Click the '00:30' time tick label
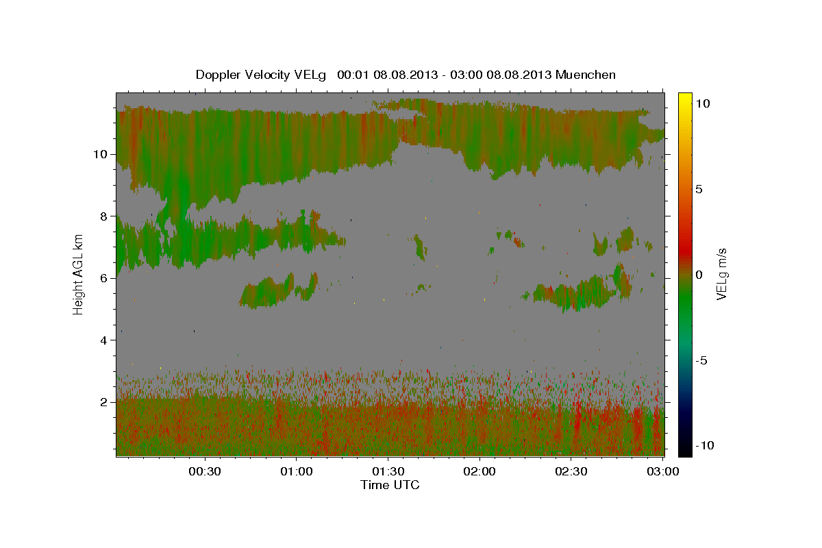This screenshot has height=548, width=822. pos(205,471)
